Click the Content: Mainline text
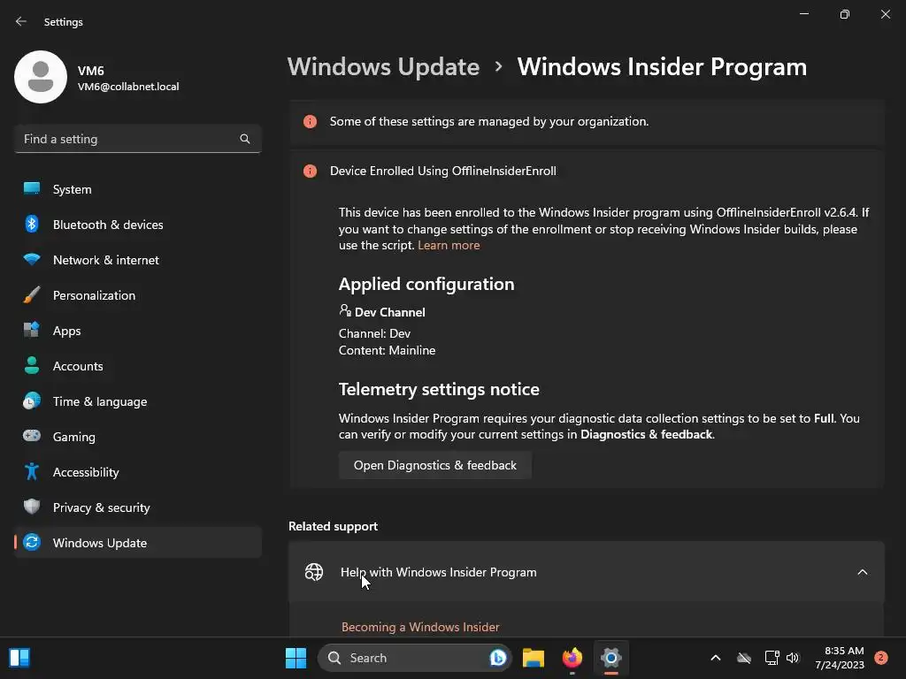906x679 pixels. 388,350
